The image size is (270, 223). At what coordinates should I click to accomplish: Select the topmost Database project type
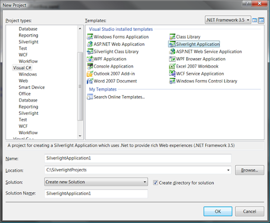(x=28, y=29)
